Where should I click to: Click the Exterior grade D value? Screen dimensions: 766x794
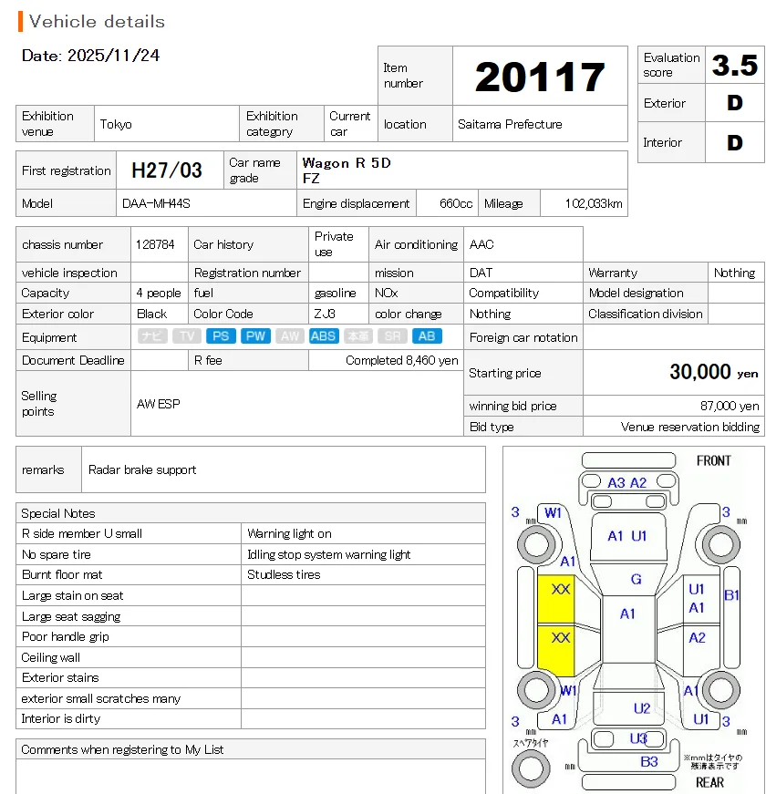pyautogui.click(x=735, y=103)
